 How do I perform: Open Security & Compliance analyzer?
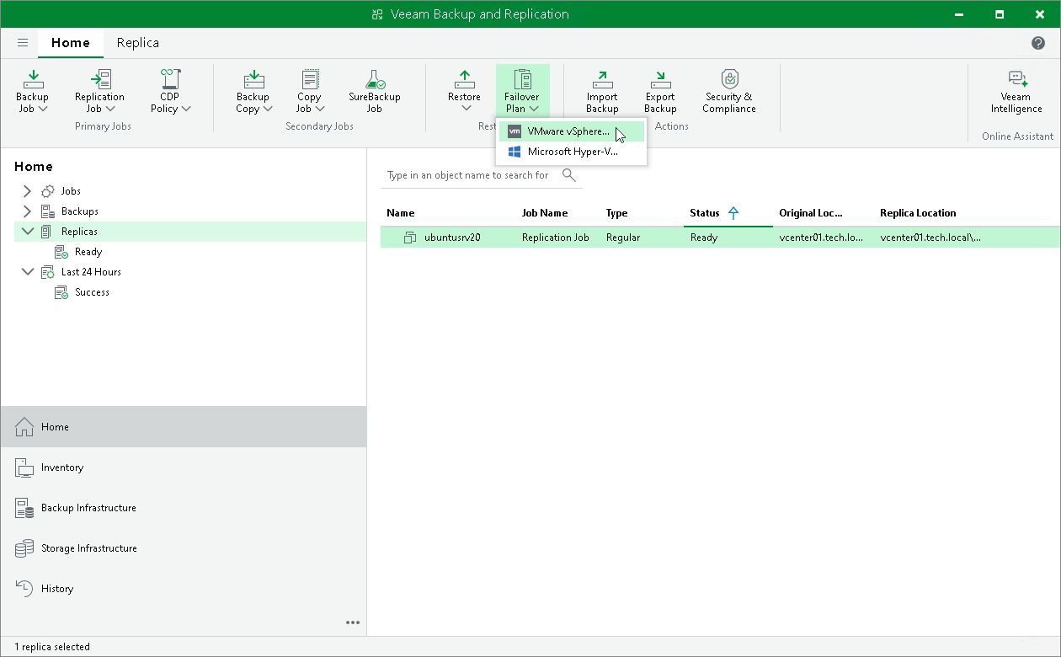[x=730, y=92]
